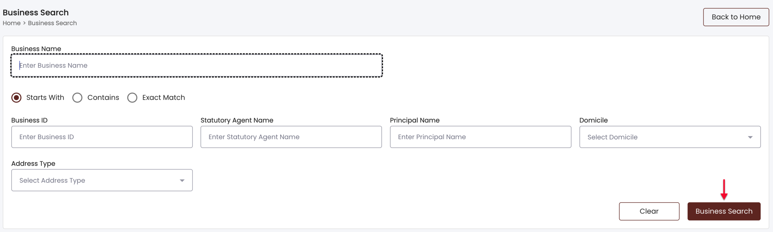Choose the Exact Match radio option
Image resolution: width=773 pixels, height=232 pixels.
[132, 98]
